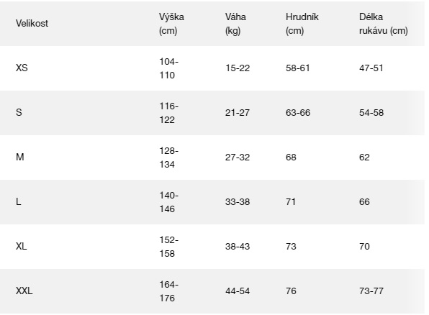Image resolution: width=429 pixels, height=315 pixels.
Task: Click the XXL size label
Action: tap(24, 291)
